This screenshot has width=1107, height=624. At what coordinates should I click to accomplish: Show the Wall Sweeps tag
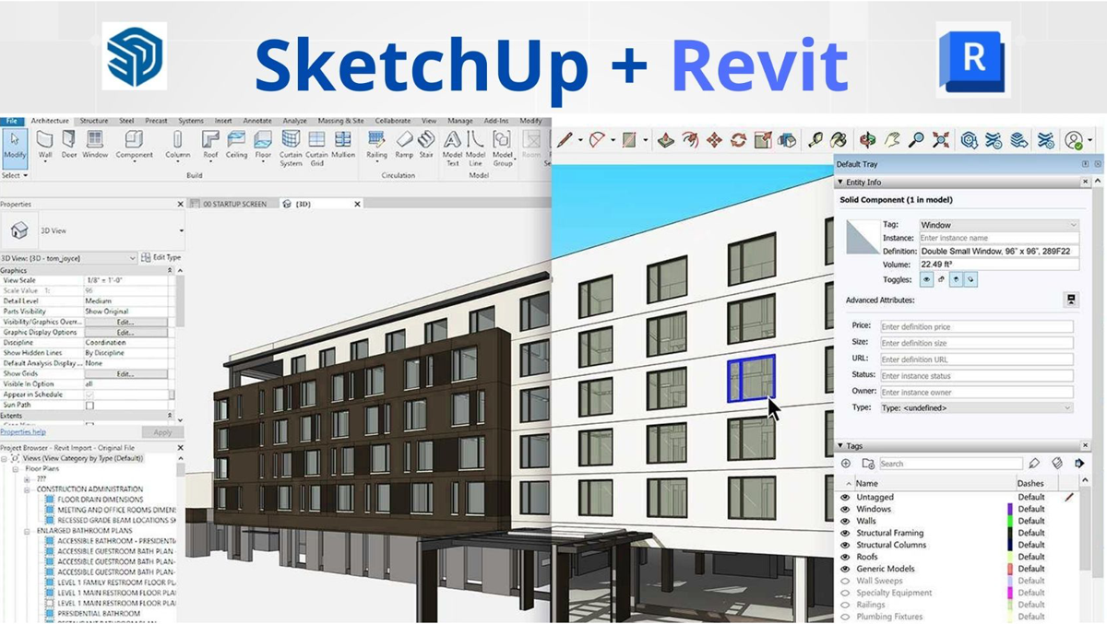(845, 581)
